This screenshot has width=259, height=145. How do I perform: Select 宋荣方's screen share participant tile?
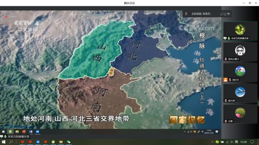tap(240, 31)
